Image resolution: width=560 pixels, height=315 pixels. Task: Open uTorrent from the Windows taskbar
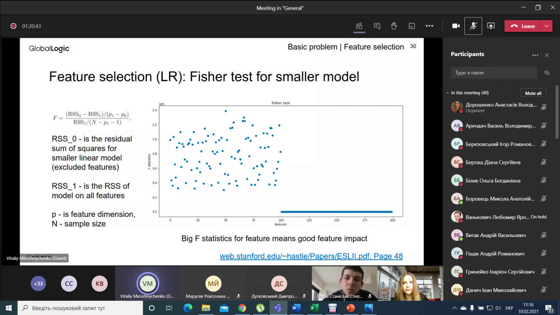click(260, 308)
